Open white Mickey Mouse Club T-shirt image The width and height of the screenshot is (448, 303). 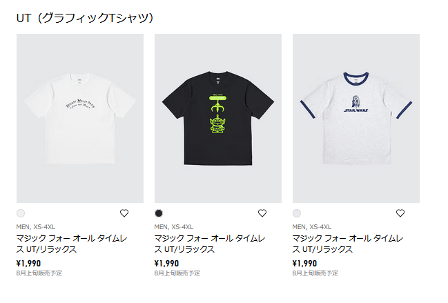[80, 118]
